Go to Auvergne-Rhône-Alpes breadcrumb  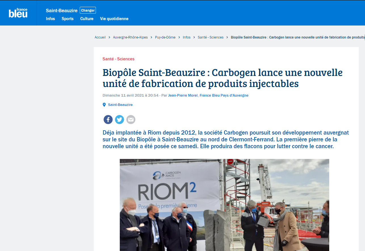pyautogui.click(x=130, y=37)
